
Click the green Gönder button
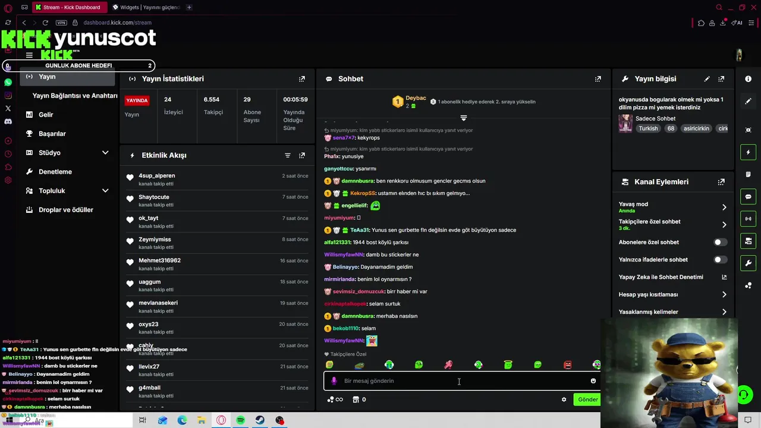[587, 399]
